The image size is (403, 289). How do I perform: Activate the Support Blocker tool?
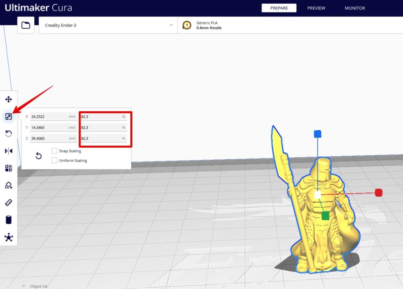tap(9, 185)
